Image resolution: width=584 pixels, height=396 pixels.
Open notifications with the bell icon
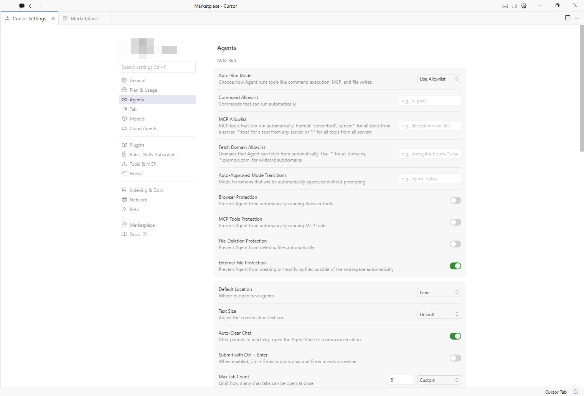click(576, 392)
